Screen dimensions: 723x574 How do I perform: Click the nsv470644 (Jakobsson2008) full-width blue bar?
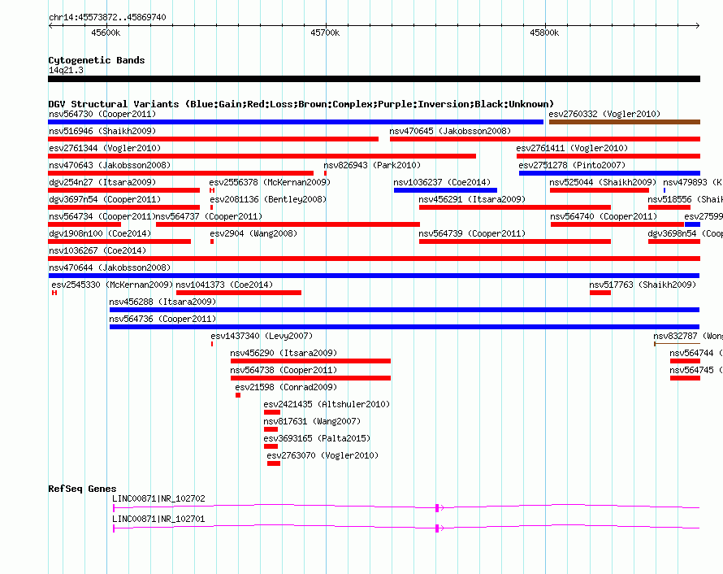[x=374, y=276]
